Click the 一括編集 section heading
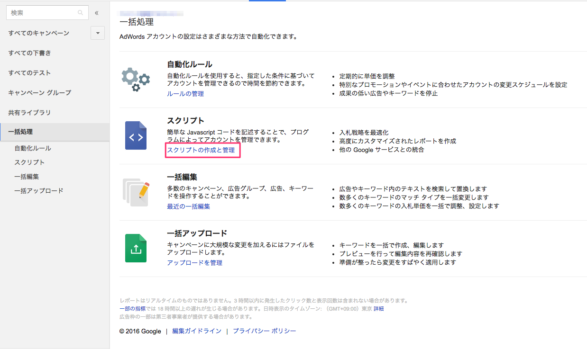The height and width of the screenshot is (349, 587). pyautogui.click(x=182, y=177)
